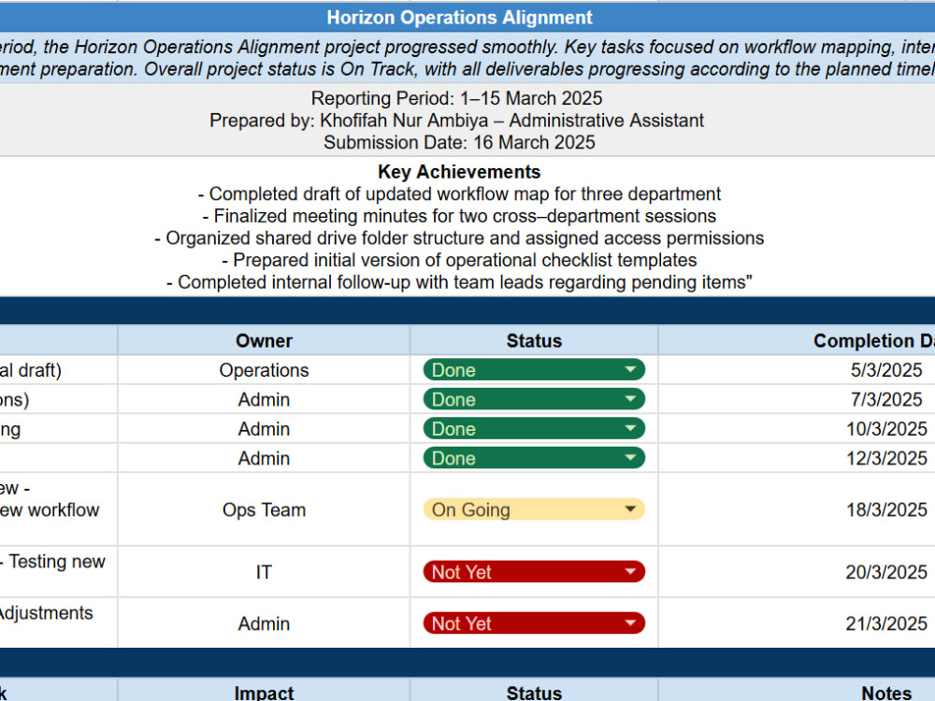Click the internal follow-up with team leads line
Image resolution: width=935 pixels, height=701 pixels.
point(459,282)
